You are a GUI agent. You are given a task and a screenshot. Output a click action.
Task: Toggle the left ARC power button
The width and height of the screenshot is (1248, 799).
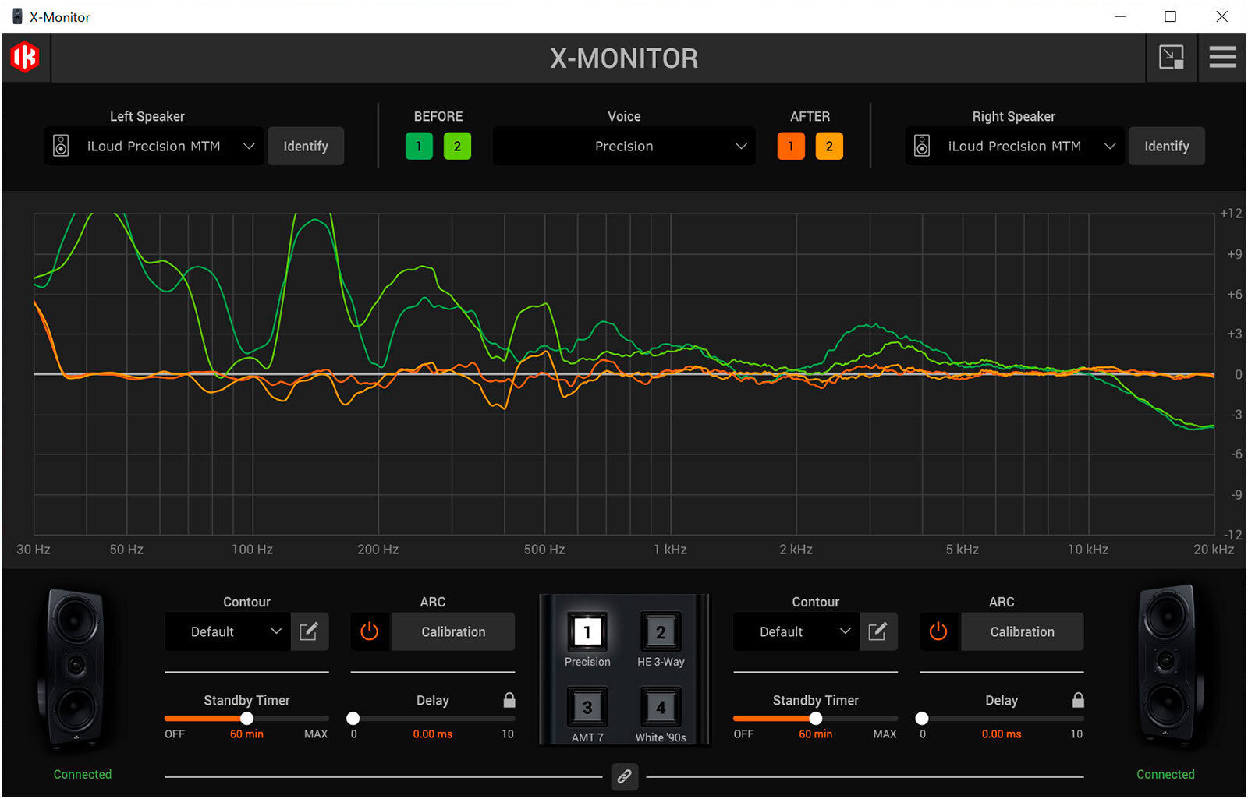pos(370,631)
